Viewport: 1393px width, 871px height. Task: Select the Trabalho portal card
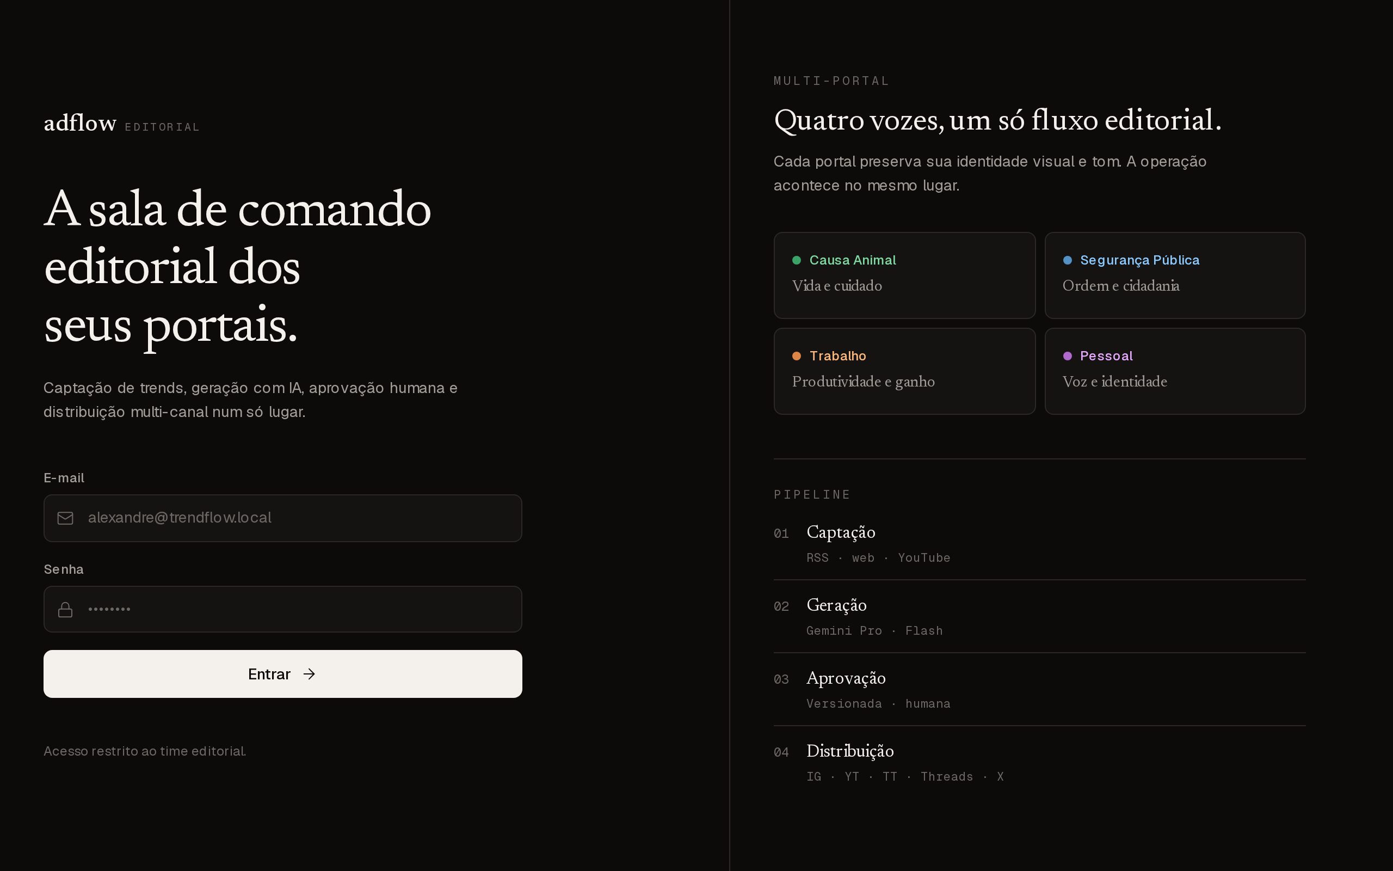click(904, 371)
